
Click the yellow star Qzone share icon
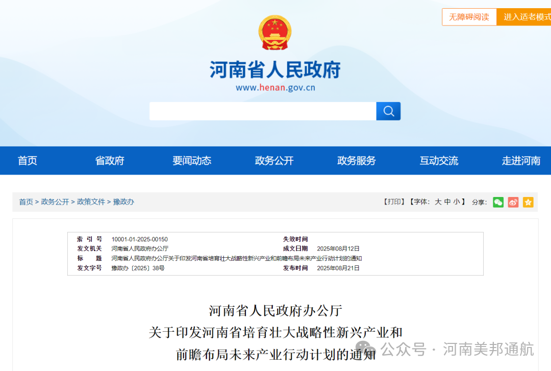tap(528, 202)
